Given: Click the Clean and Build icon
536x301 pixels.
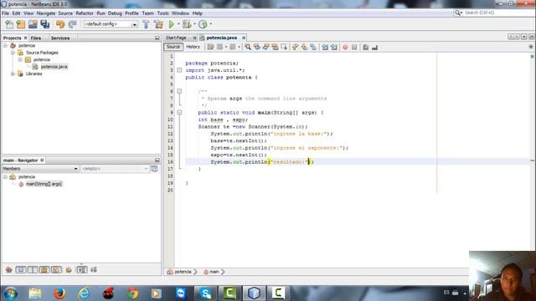Looking at the screenshot, I should coord(158,24).
